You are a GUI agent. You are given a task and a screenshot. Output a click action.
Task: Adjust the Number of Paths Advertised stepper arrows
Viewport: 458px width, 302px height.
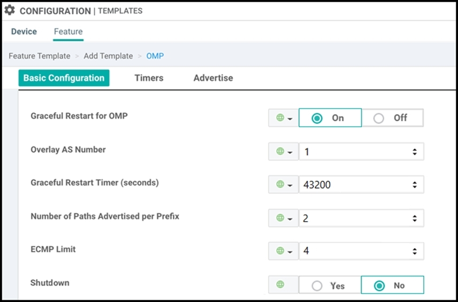pyautogui.click(x=415, y=218)
